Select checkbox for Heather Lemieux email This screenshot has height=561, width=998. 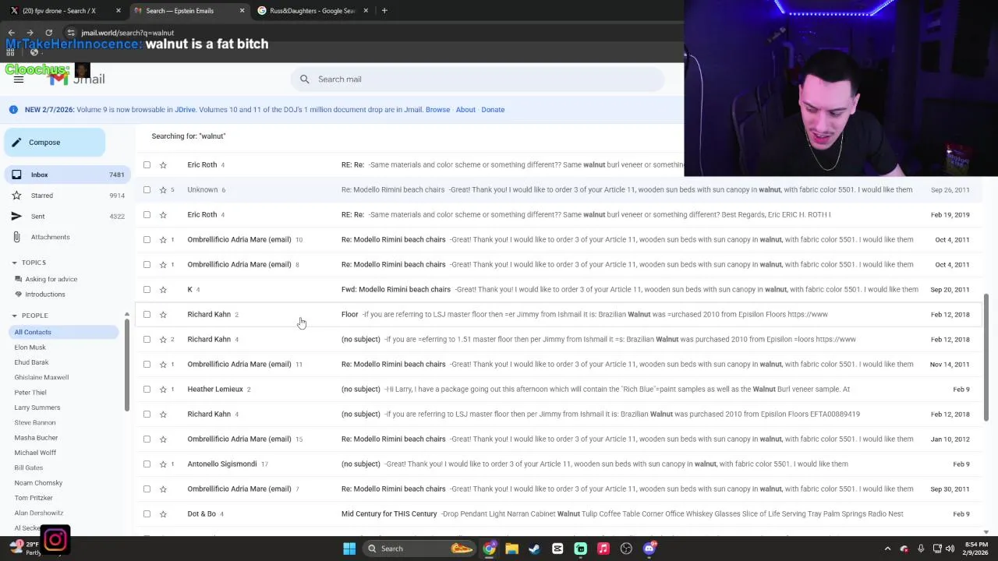pyautogui.click(x=147, y=389)
